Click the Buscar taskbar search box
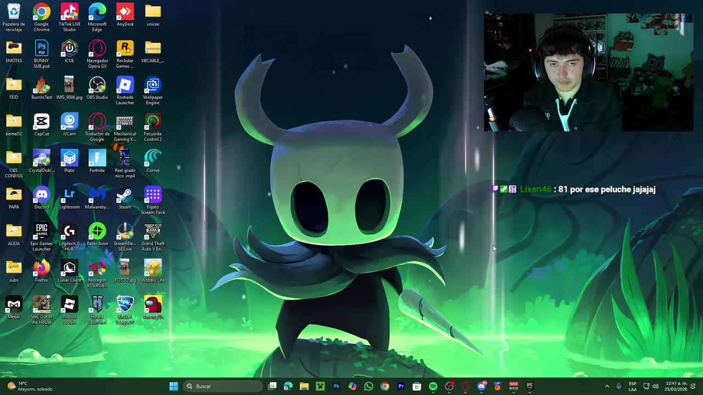 pyautogui.click(x=224, y=386)
